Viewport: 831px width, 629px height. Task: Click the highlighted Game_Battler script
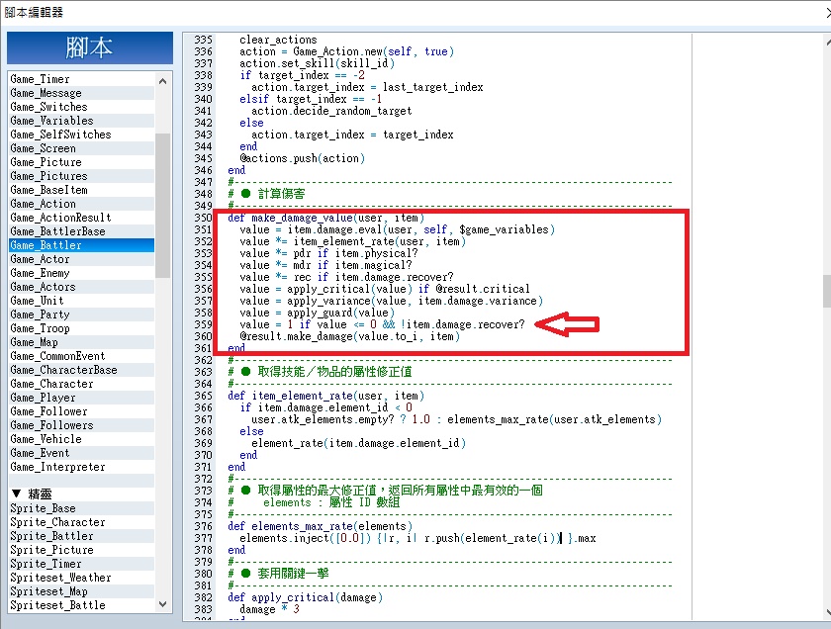(81, 245)
